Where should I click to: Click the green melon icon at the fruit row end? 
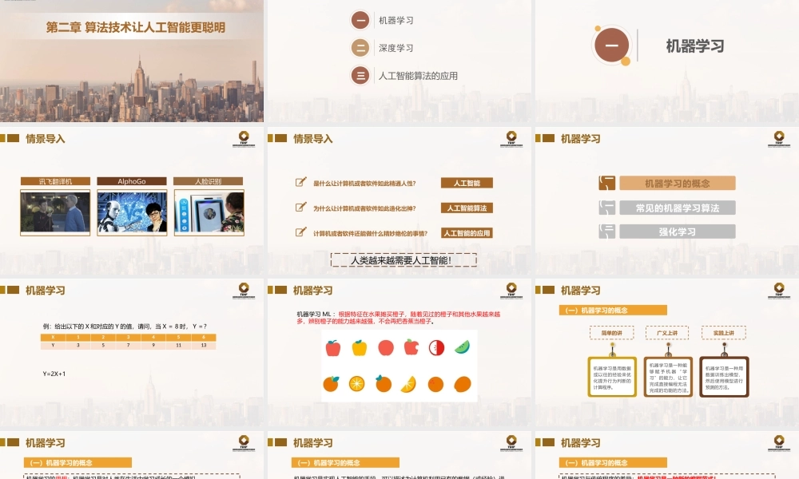click(461, 346)
